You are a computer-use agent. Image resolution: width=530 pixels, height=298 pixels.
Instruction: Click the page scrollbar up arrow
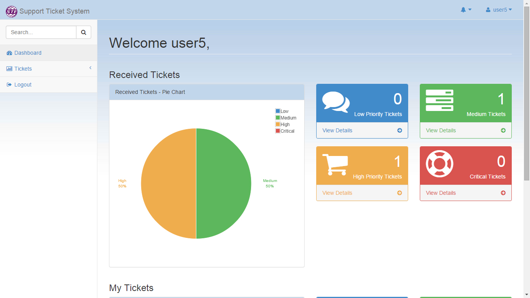527,3
